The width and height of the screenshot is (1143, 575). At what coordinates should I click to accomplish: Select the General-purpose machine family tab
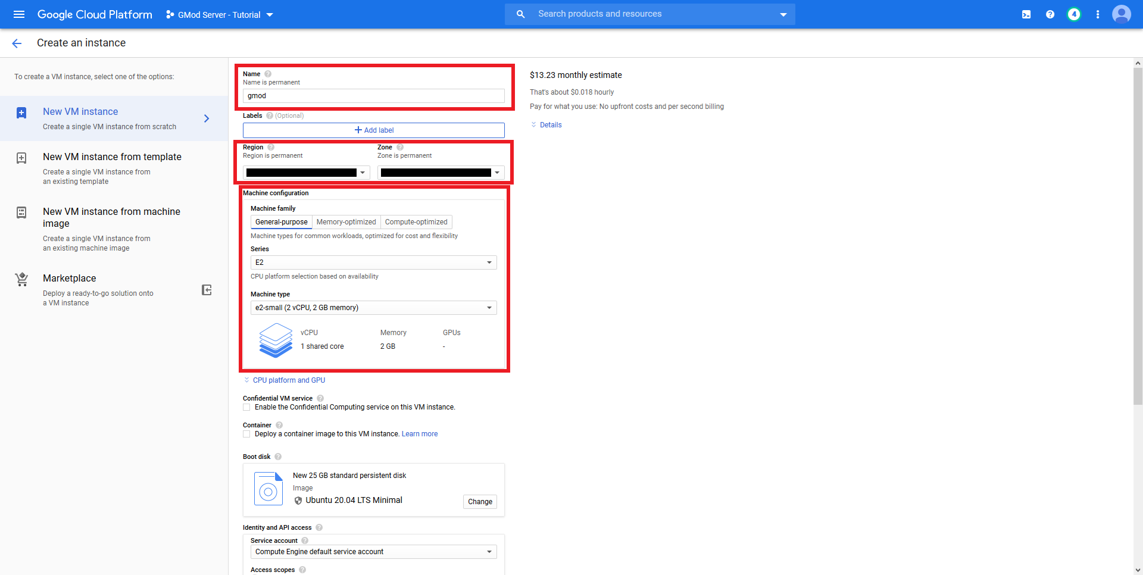(282, 222)
